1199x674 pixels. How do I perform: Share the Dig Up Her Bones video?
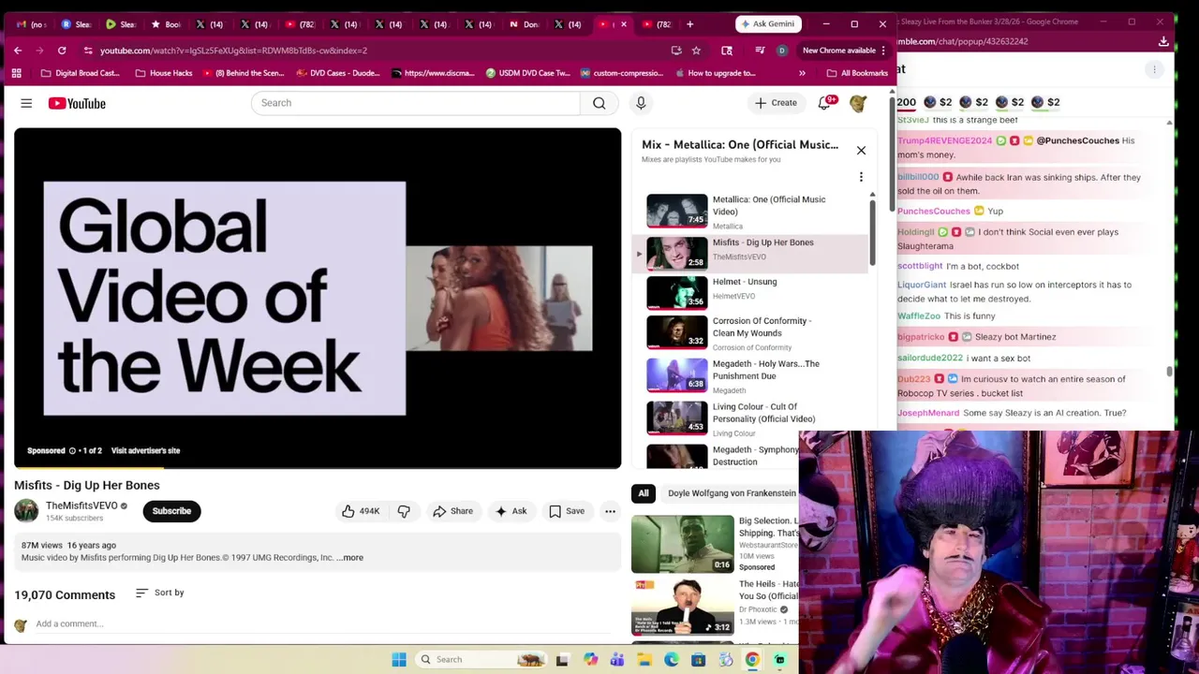pos(452,511)
